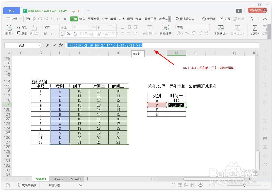Click the Cut (剪切) button

click(22, 27)
